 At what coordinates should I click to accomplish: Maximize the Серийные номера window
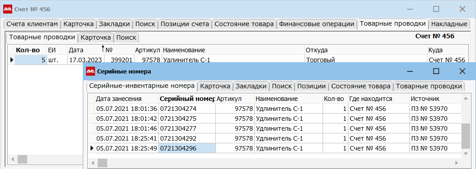point(436,71)
